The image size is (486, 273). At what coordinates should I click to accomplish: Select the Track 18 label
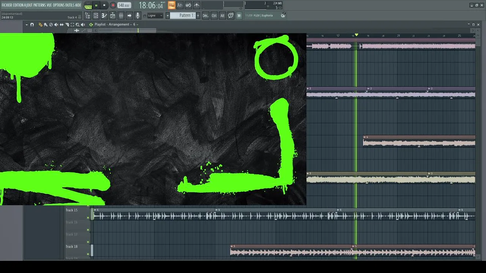click(x=71, y=246)
